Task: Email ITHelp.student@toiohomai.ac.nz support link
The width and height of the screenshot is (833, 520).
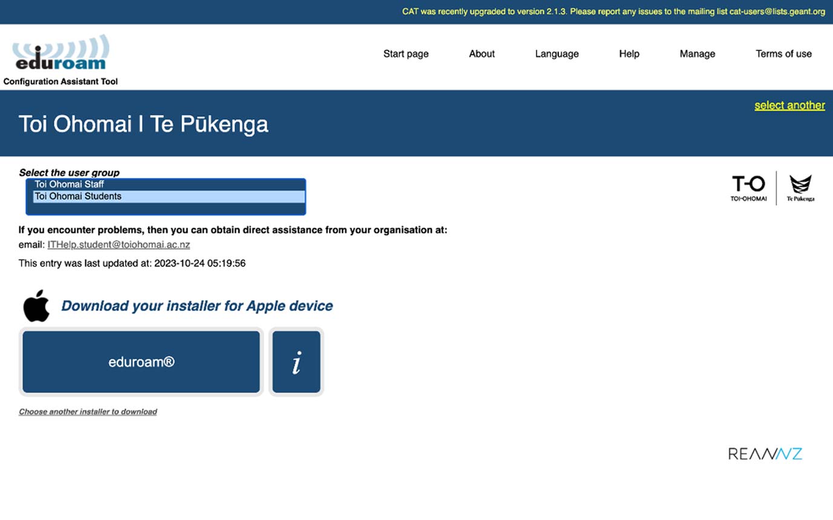Action: (119, 245)
